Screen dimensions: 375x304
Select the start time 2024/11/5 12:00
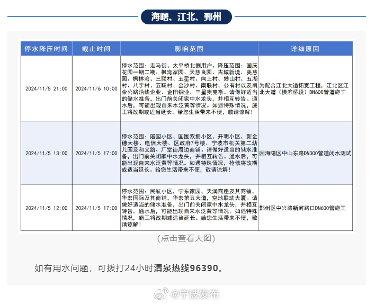coord(47,208)
